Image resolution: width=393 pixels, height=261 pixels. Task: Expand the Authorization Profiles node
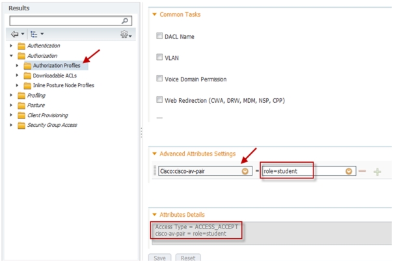click(x=17, y=66)
